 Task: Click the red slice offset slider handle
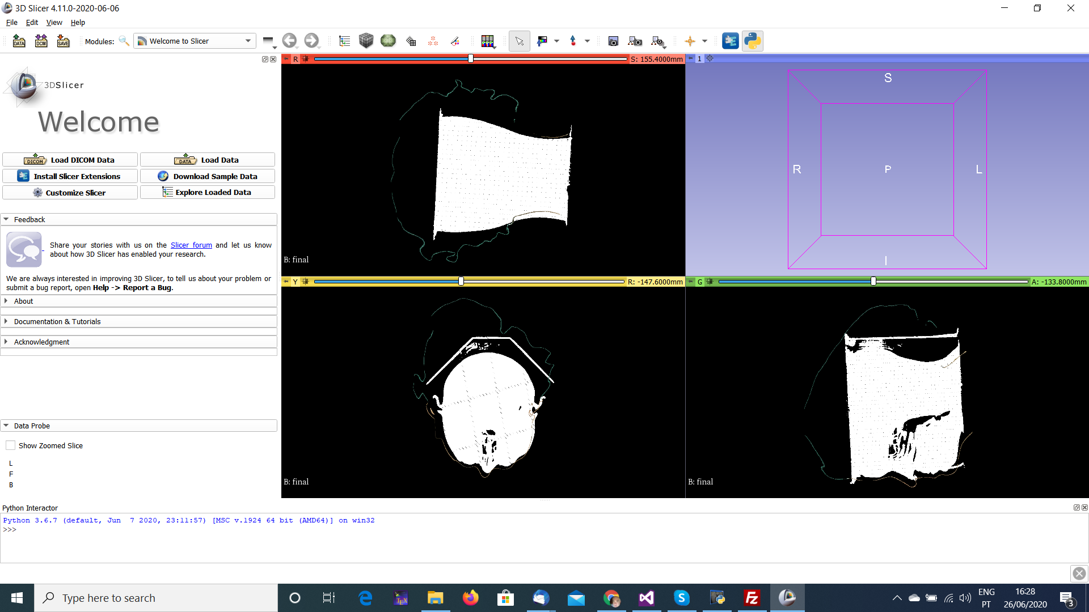[x=471, y=59]
